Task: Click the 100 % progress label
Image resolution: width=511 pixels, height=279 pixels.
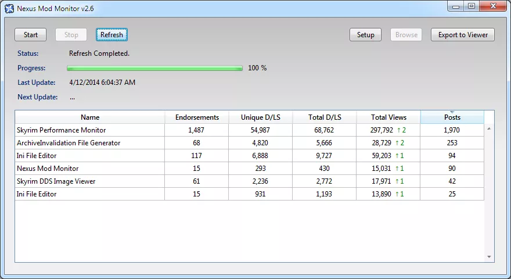Action: click(257, 68)
